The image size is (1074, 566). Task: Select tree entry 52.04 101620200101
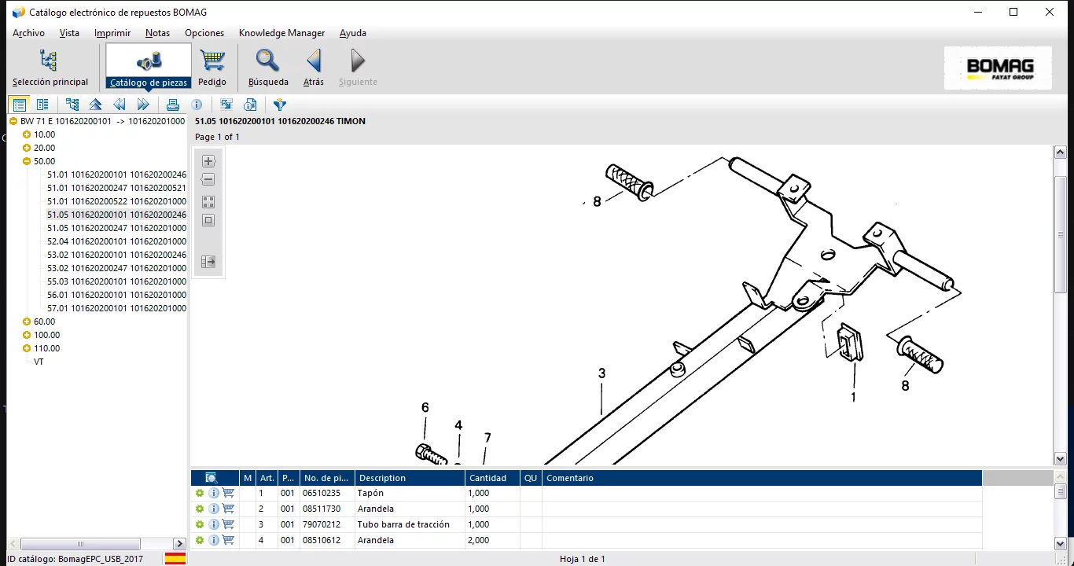pyautogui.click(x=116, y=241)
